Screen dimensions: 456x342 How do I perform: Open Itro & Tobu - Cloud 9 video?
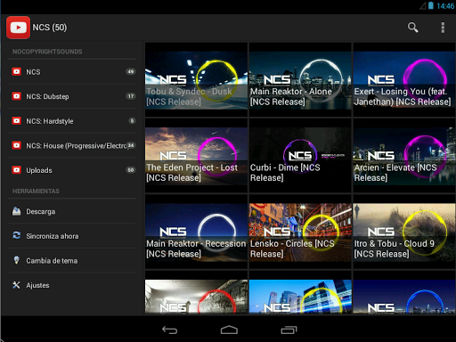point(404,232)
